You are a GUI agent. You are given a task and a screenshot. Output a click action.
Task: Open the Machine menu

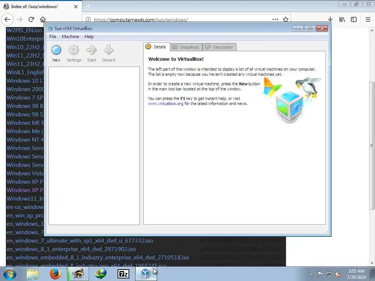70,37
